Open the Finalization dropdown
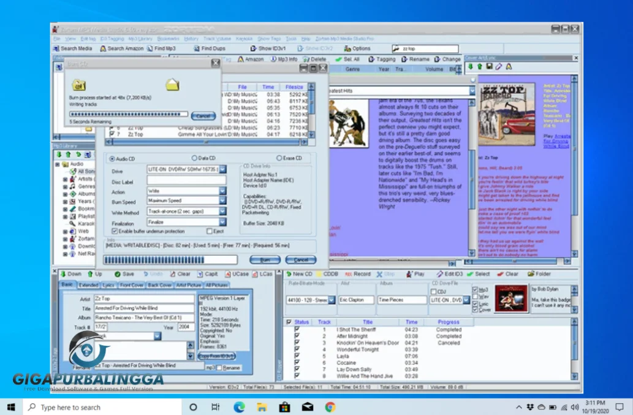 (222, 222)
